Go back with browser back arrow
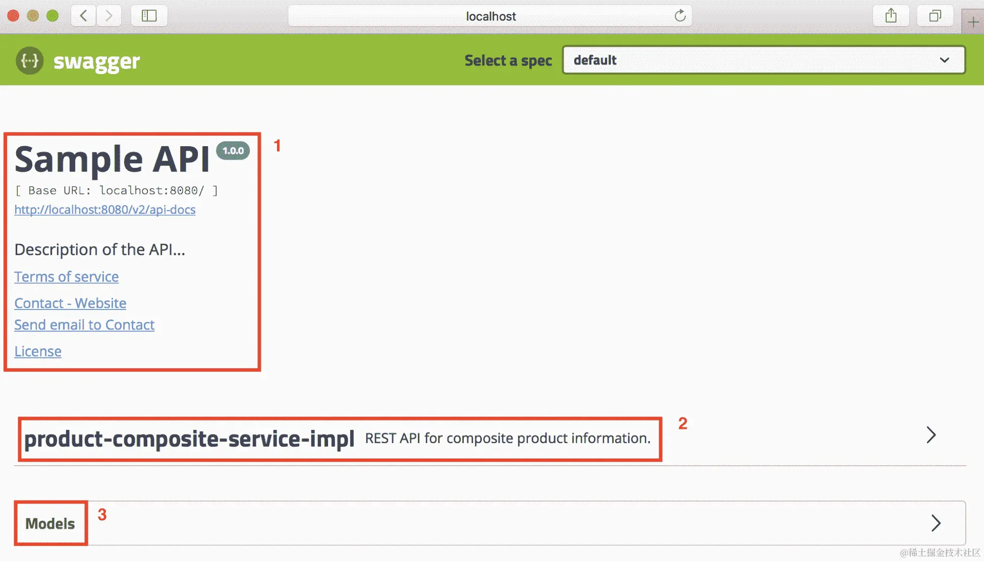The width and height of the screenshot is (984, 561). click(84, 16)
